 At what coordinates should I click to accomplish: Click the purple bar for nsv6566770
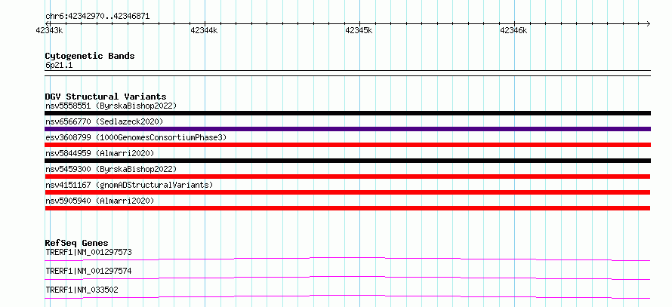click(347, 129)
